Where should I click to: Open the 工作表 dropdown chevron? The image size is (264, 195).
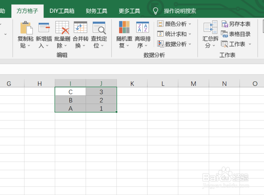pos(250,44)
